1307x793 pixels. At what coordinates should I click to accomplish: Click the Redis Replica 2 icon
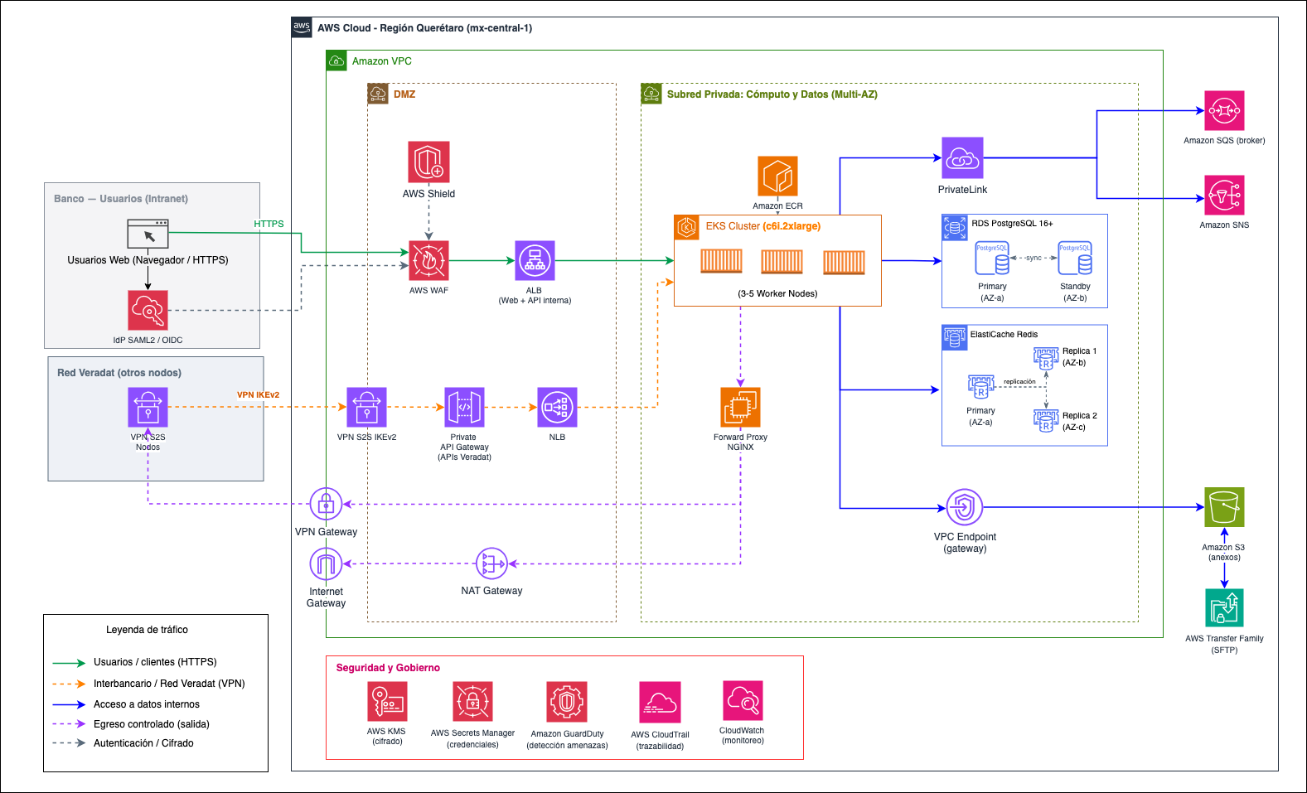[1046, 420]
